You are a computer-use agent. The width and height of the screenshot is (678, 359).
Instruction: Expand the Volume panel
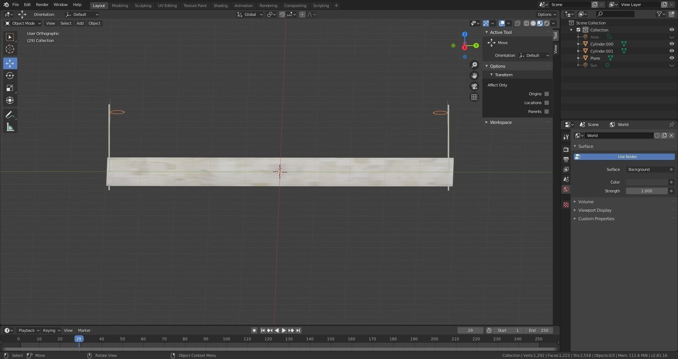[x=586, y=202]
